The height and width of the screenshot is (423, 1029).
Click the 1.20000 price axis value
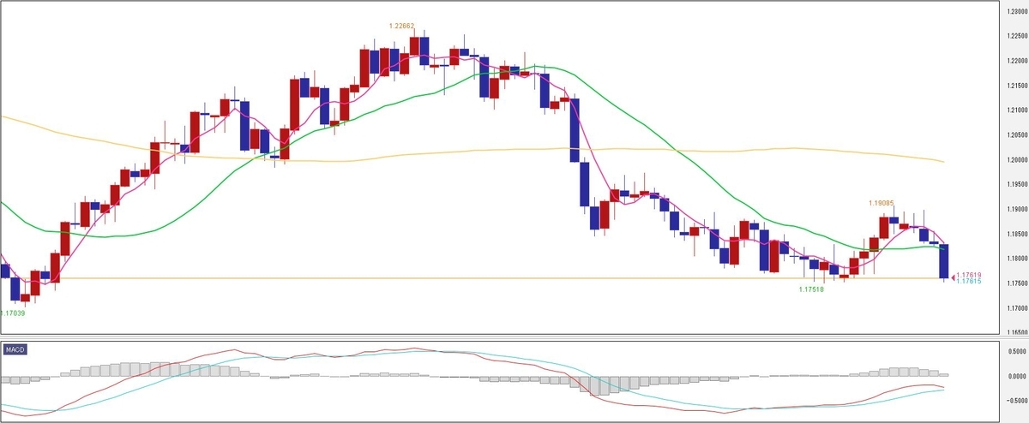1015,159
